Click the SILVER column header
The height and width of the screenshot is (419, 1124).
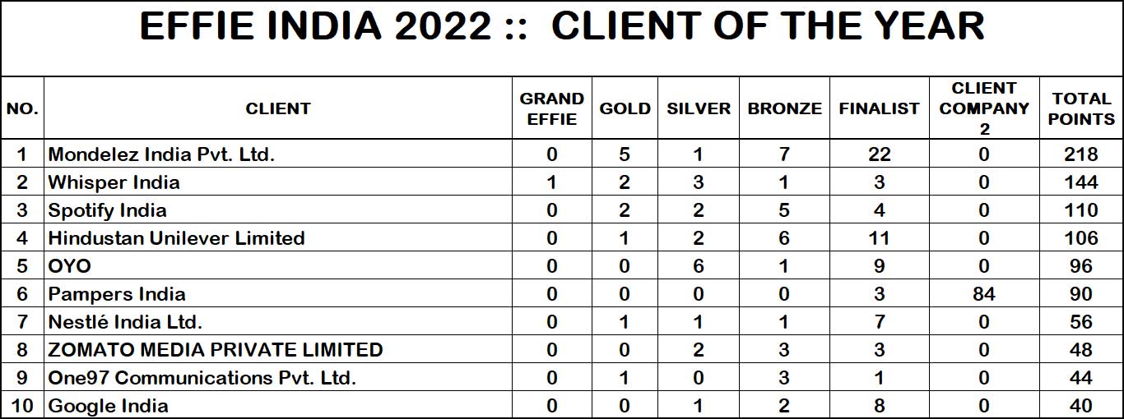[699, 108]
